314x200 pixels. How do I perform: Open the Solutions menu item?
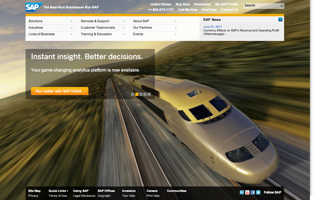click(x=35, y=21)
